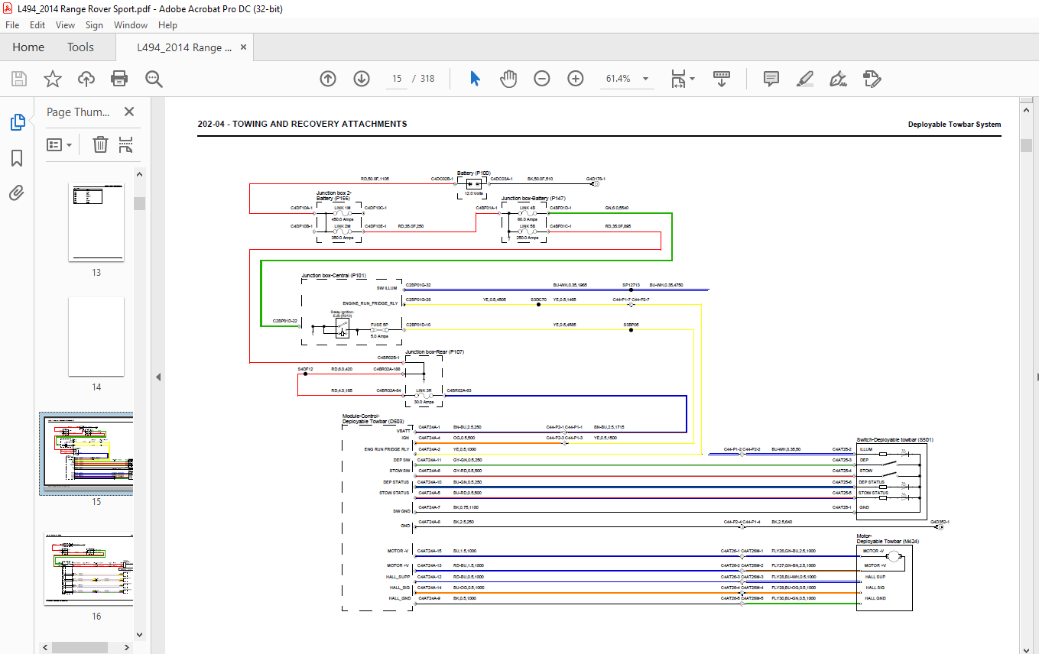Upload file to cloud icon
The width and height of the screenshot is (1039, 654).
pyautogui.click(x=86, y=79)
